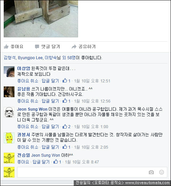Click the stormtrooper avatar of Jeon Sung Won

tap(9, 112)
